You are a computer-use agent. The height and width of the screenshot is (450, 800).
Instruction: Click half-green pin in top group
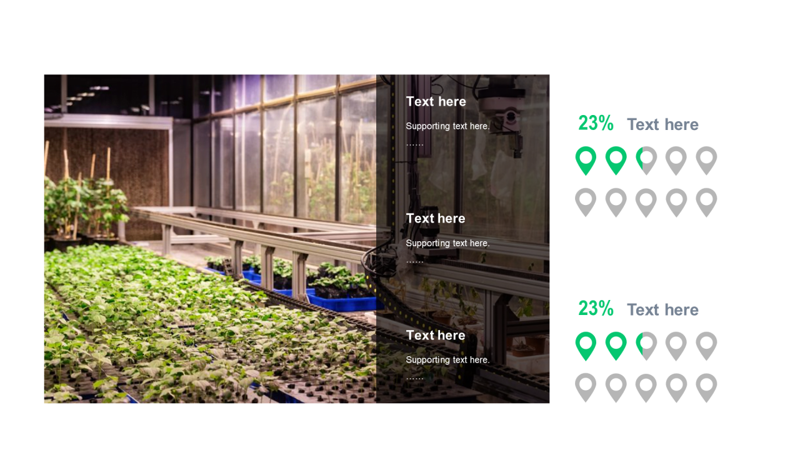[x=646, y=161]
